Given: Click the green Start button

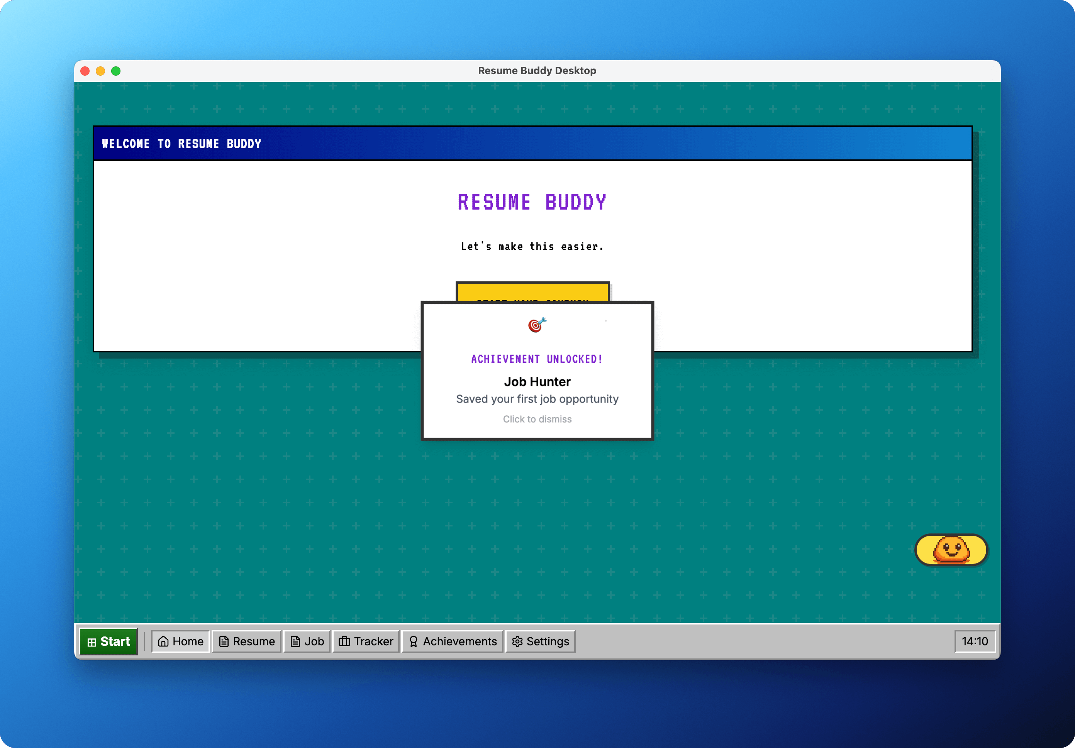Looking at the screenshot, I should coord(109,641).
